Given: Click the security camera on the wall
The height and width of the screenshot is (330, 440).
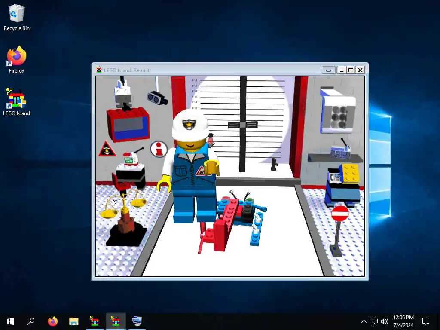Looking at the screenshot, I should coord(157,98).
